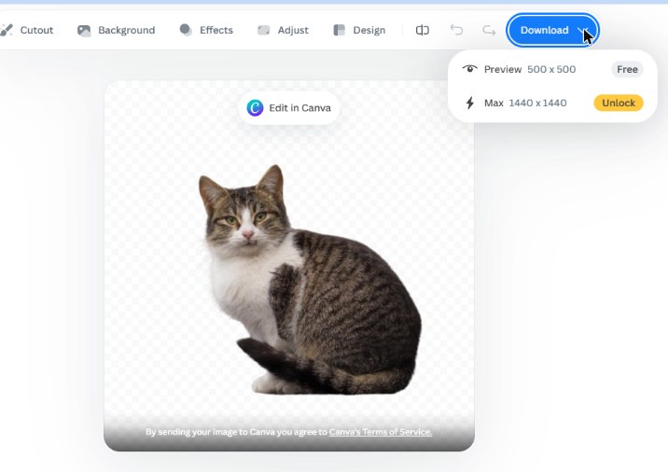
Task: Choose the Max 1440 x 1440 option
Action: (552, 103)
